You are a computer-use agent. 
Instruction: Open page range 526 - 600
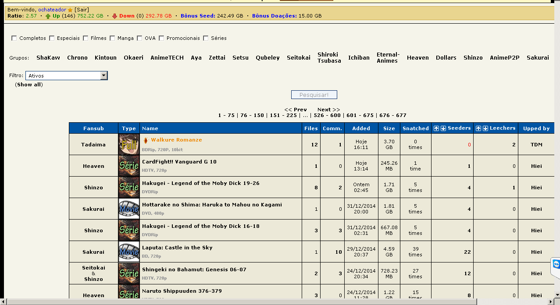pos(327,116)
